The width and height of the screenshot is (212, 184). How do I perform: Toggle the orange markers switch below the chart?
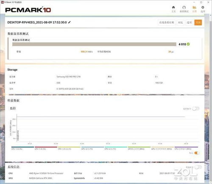[x=197, y=153]
